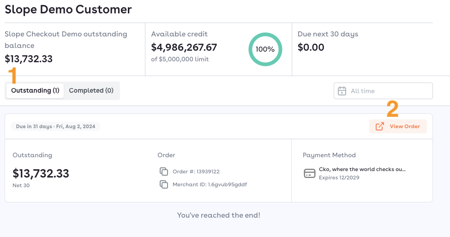450x237 pixels.
Task: Switch to the Completed (0) tab
Action: tap(91, 91)
